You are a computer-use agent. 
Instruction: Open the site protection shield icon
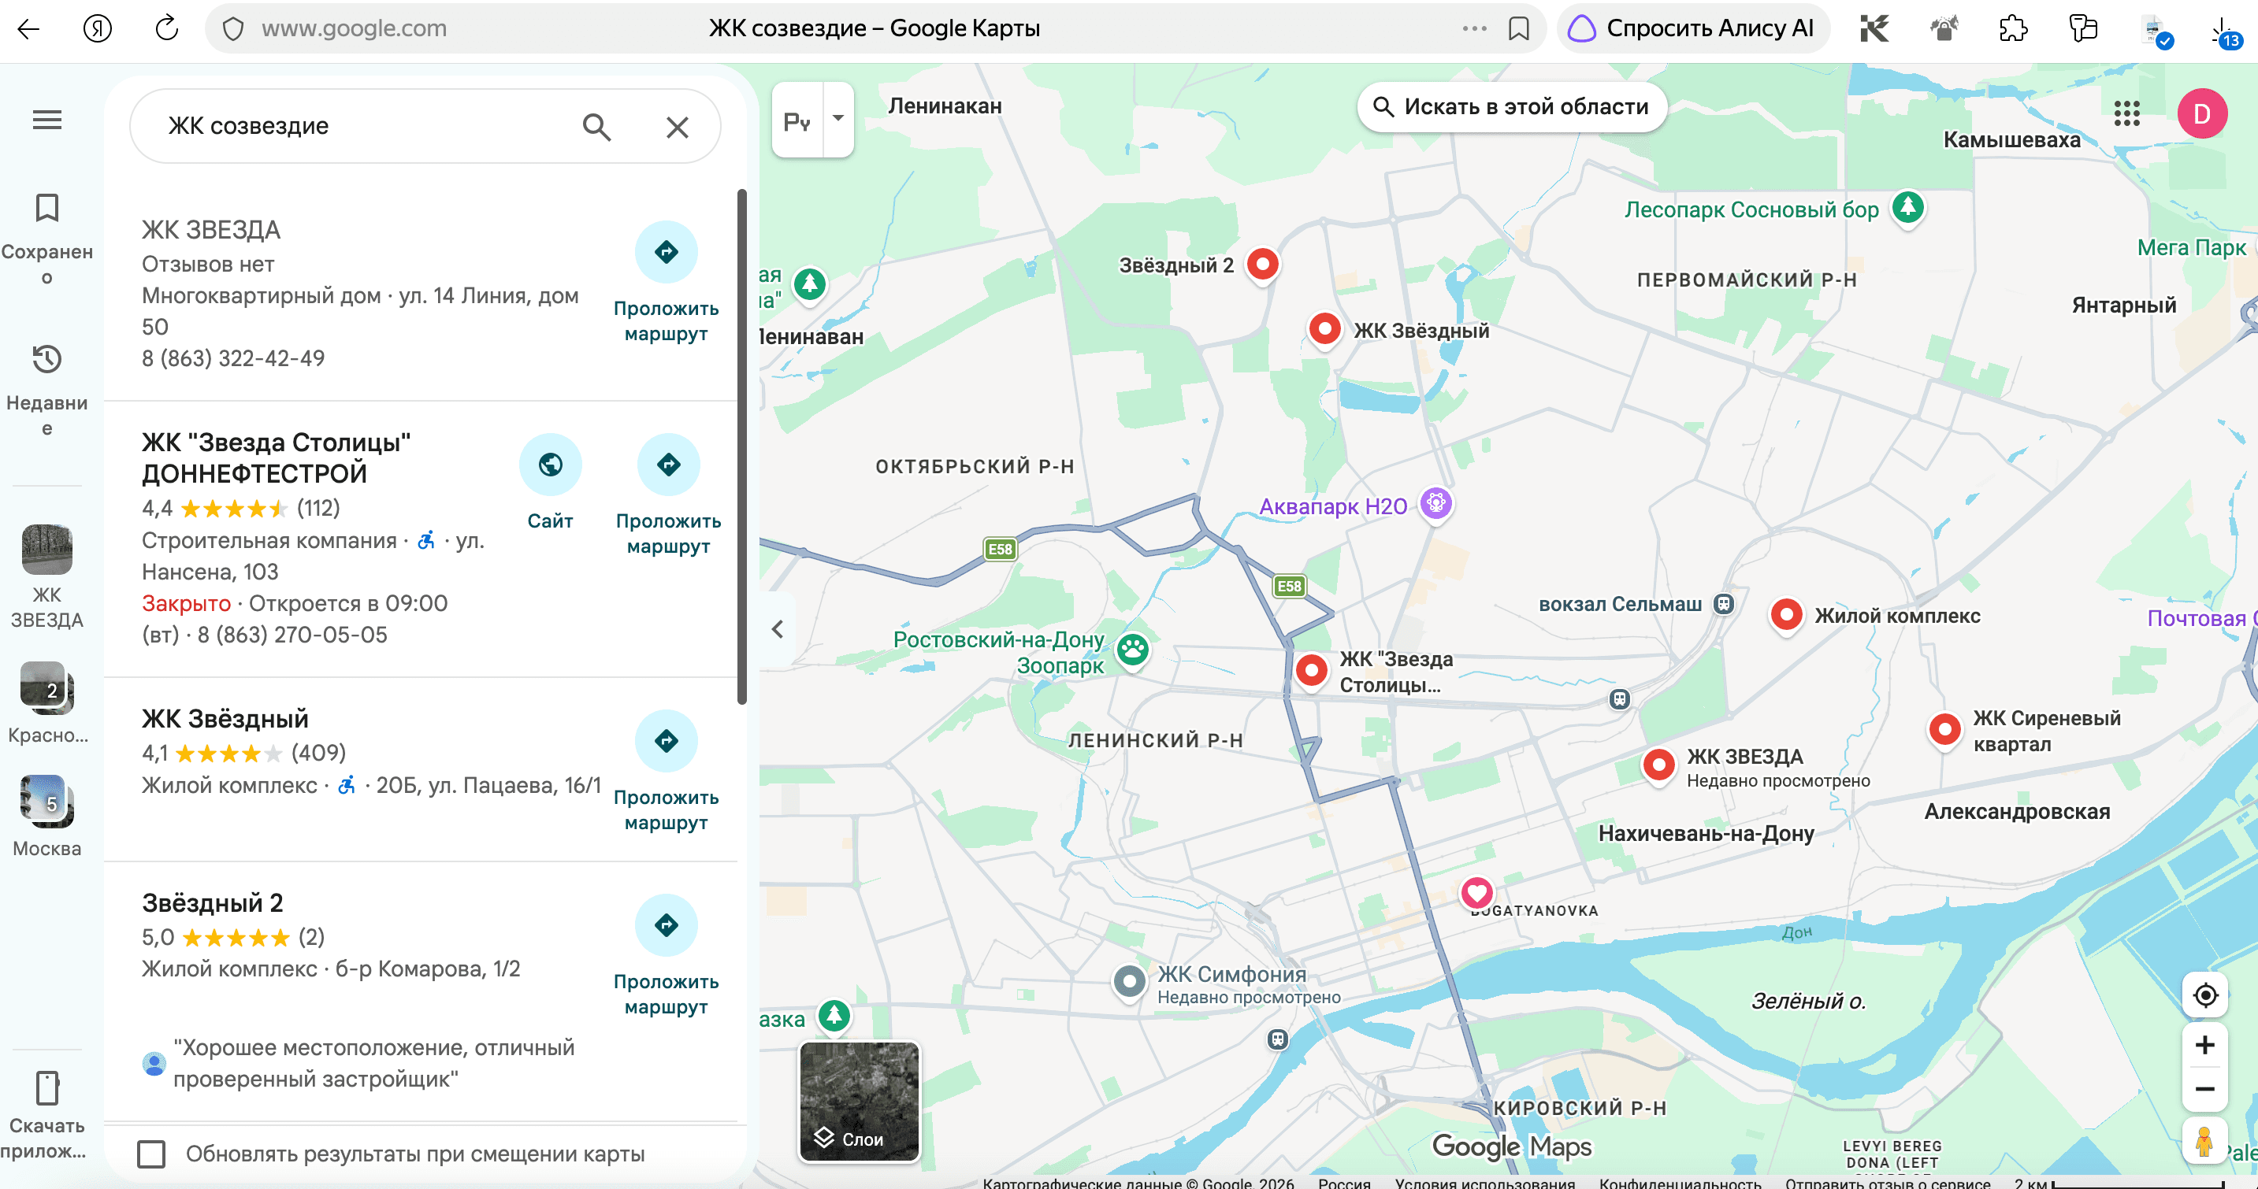[x=233, y=29]
